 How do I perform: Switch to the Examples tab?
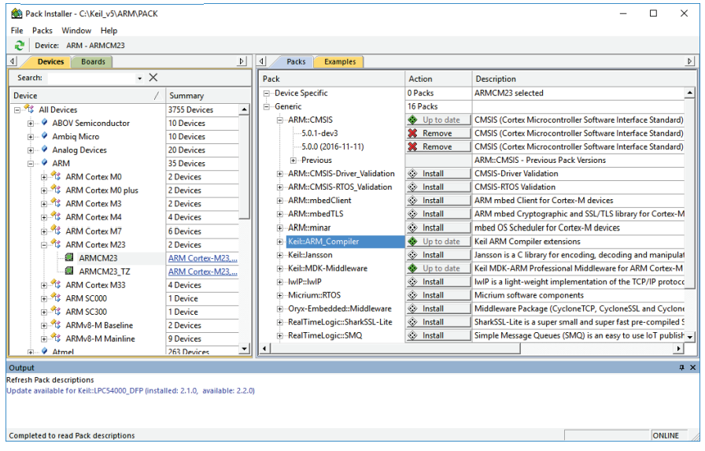point(339,61)
